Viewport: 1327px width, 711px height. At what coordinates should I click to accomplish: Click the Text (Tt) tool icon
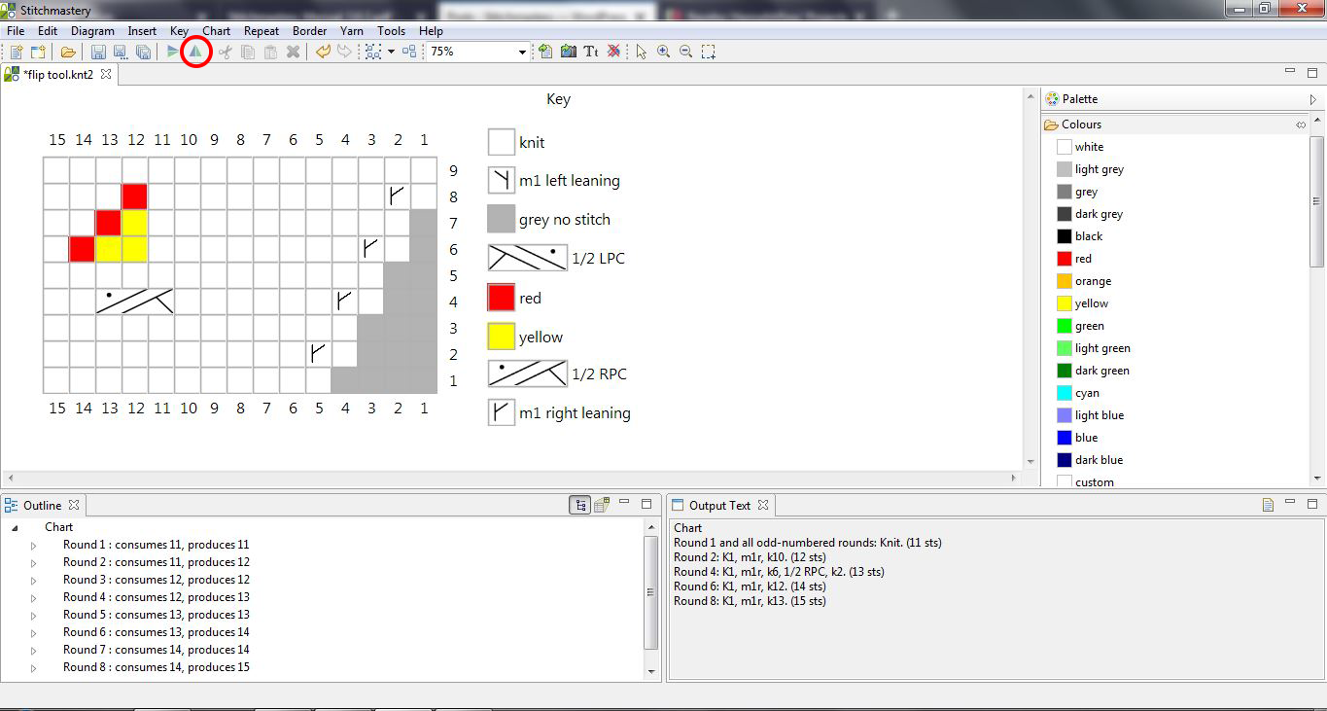[x=590, y=52]
